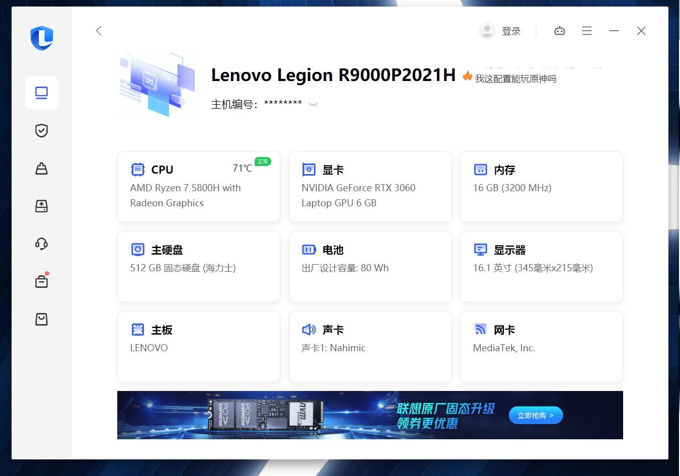
Task: Open the customer service headset sidebar icon
Action: 42,244
